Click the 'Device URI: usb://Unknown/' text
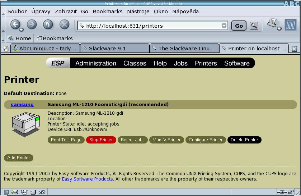The image size is (301, 196). [77, 129]
